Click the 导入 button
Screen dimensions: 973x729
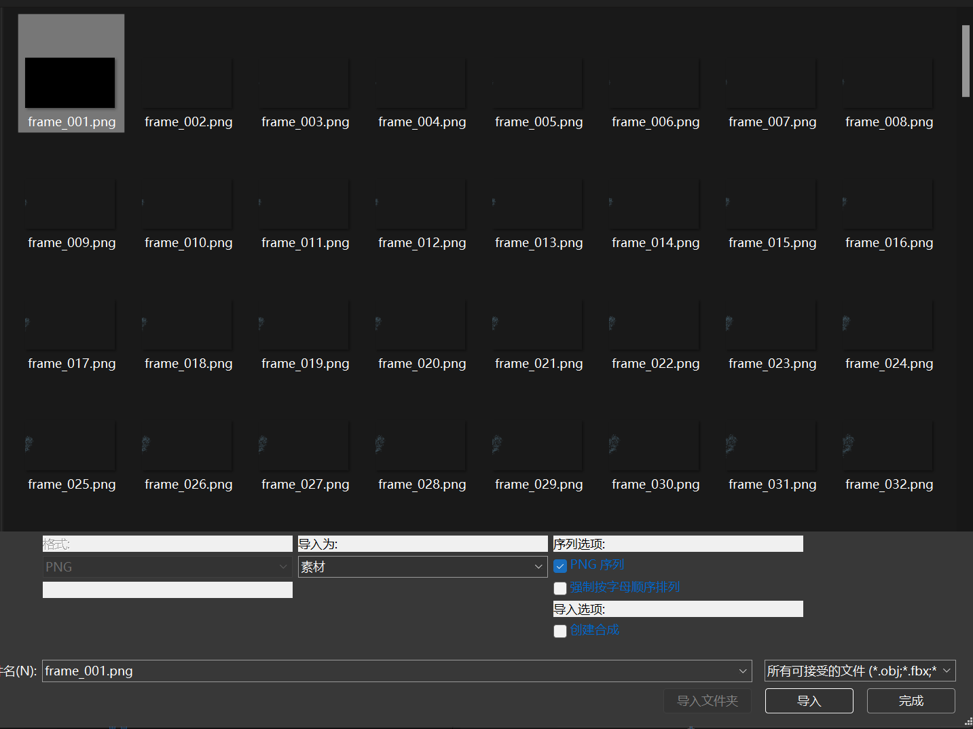point(809,701)
